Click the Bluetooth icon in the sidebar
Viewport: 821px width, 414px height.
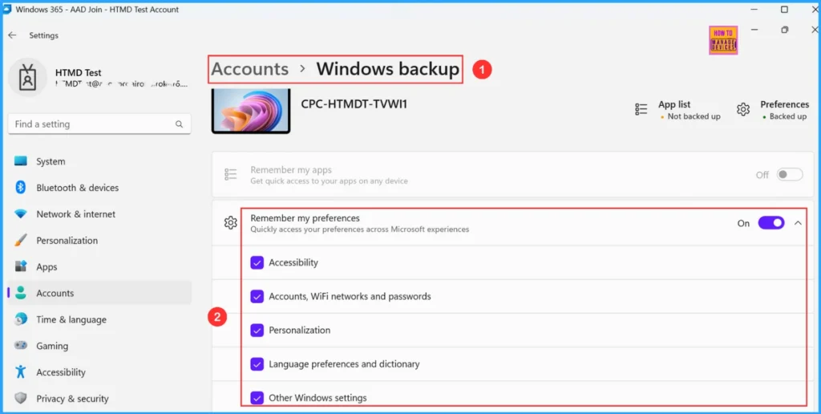(x=20, y=188)
